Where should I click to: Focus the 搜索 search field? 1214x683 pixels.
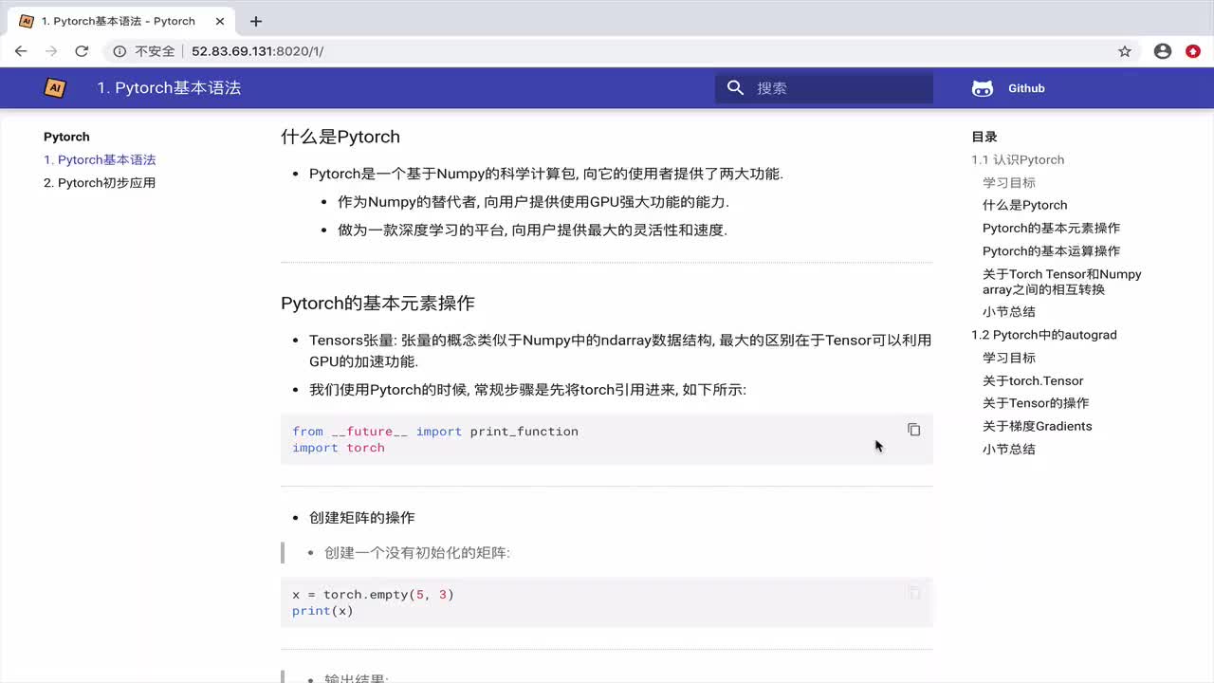click(824, 88)
